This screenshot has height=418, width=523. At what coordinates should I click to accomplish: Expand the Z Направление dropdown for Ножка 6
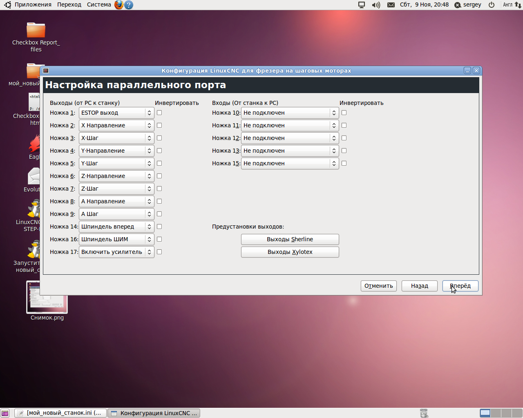point(116,176)
